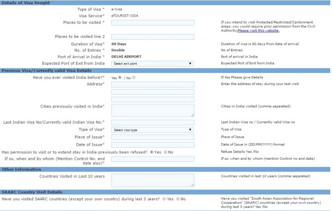Click the 'If so, when and by whom' field
Viewport: 332px width, 211px height.
click(x=152, y=159)
